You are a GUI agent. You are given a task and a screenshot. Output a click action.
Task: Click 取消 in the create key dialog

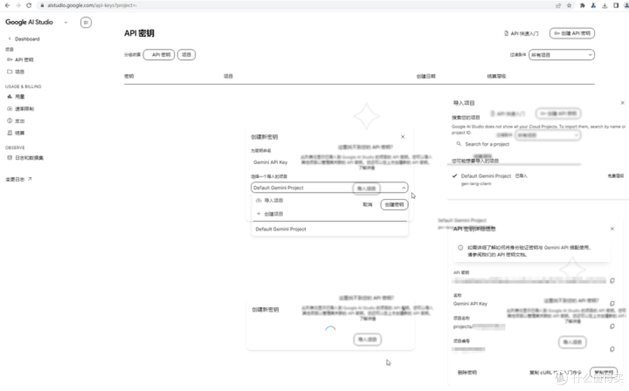coord(367,205)
